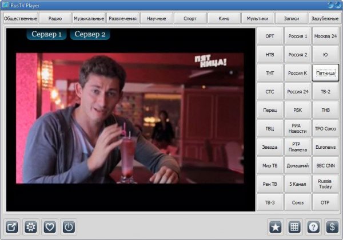The height and width of the screenshot is (240, 343).
Task: Tune to Мир ТВ
Action: [270, 165]
